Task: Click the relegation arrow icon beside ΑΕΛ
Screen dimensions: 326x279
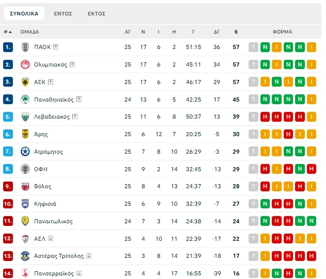Action: click(51, 238)
